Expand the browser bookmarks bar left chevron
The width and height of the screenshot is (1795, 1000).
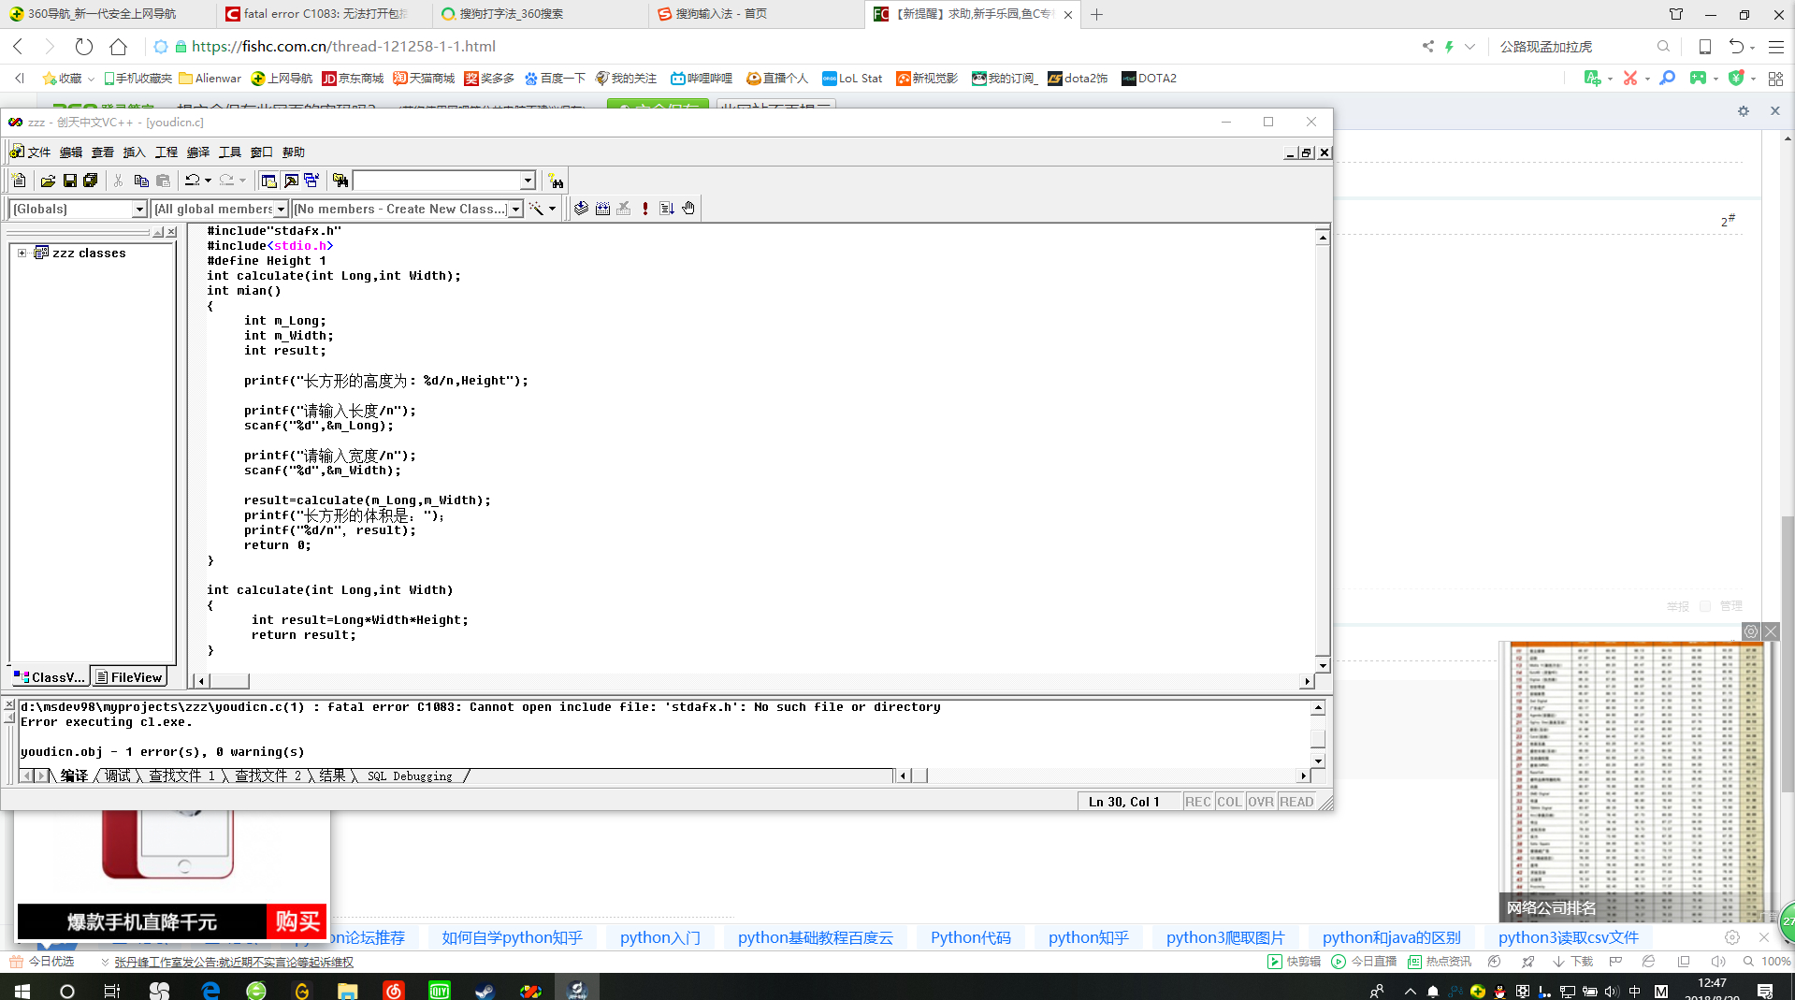tap(20, 79)
